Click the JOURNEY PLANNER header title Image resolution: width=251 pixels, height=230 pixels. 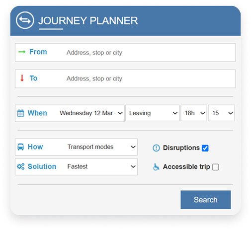pyautogui.click(x=88, y=21)
